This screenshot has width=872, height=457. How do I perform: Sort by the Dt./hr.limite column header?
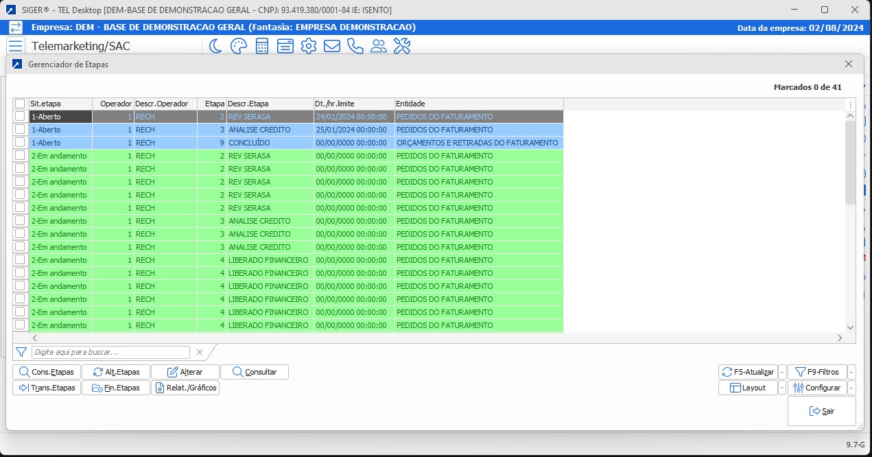[x=354, y=104]
